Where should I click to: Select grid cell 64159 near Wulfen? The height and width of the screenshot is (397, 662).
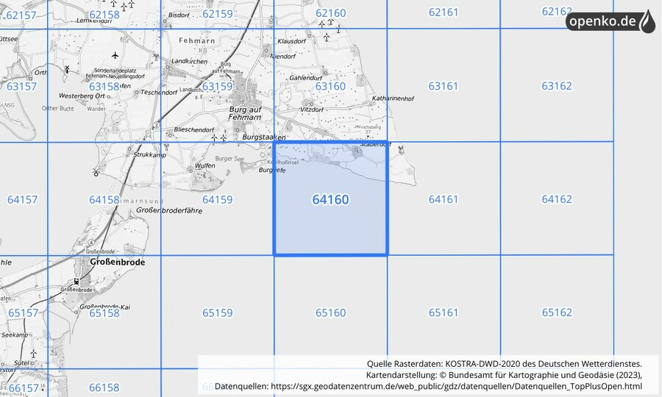(217, 199)
